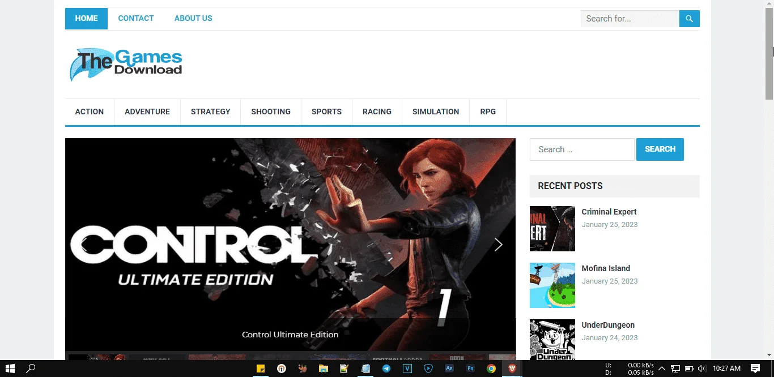This screenshot has height=377, width=774.
Task: Open the RACING category
Action: (x=377, y=112)
